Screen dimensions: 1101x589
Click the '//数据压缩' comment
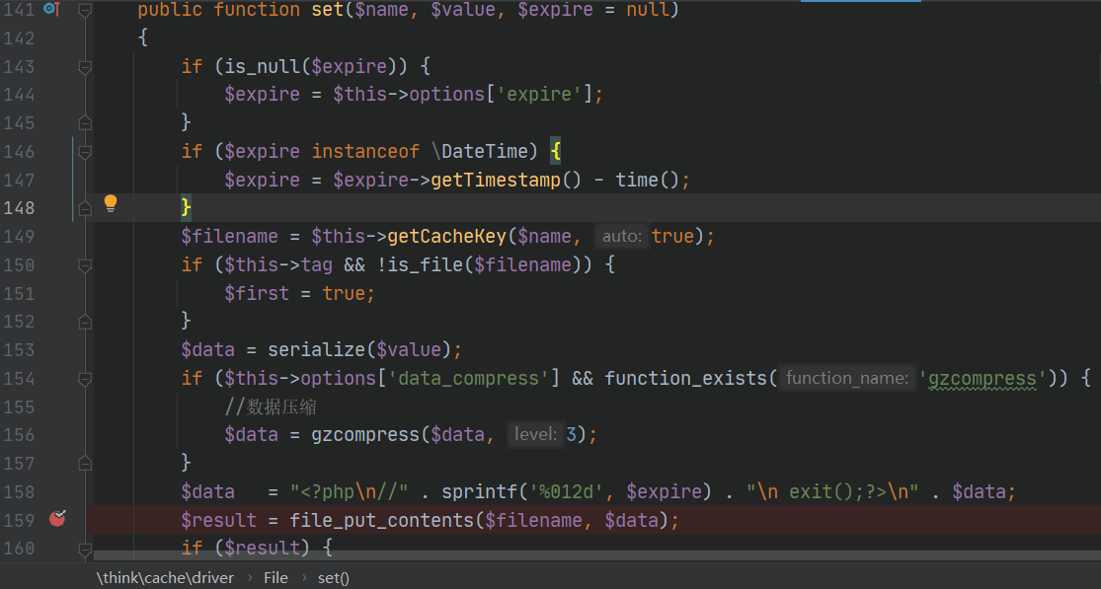point(271,406)
